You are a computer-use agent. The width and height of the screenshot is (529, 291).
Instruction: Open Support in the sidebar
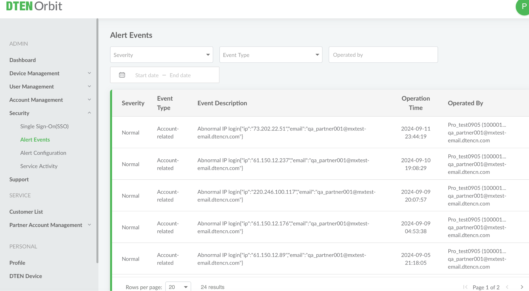[x=19, y=180]
